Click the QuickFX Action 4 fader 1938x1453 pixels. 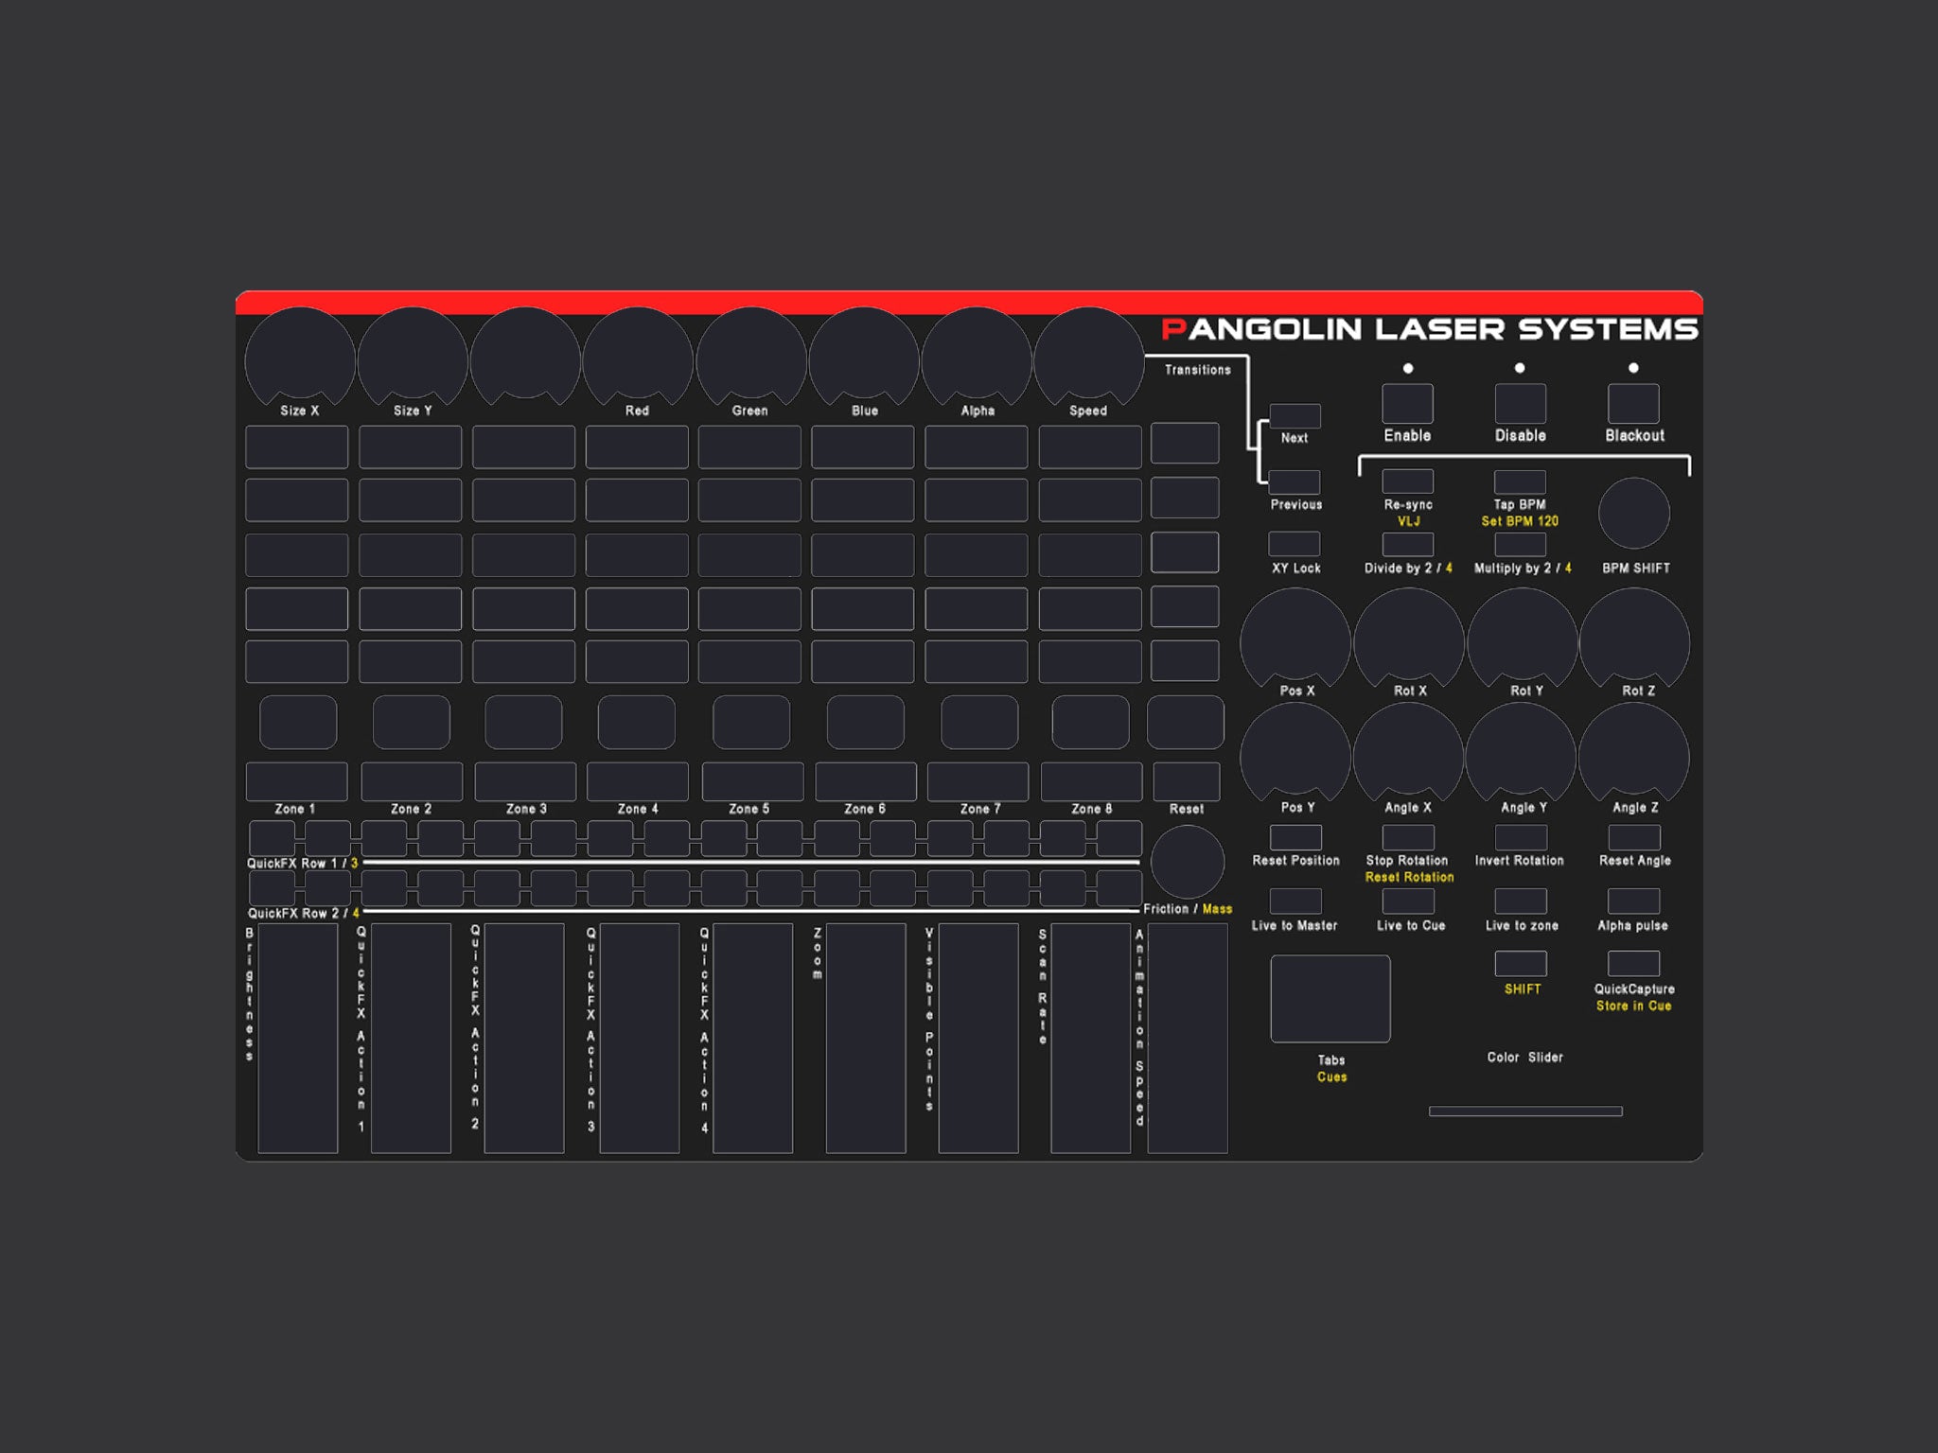752,1039
